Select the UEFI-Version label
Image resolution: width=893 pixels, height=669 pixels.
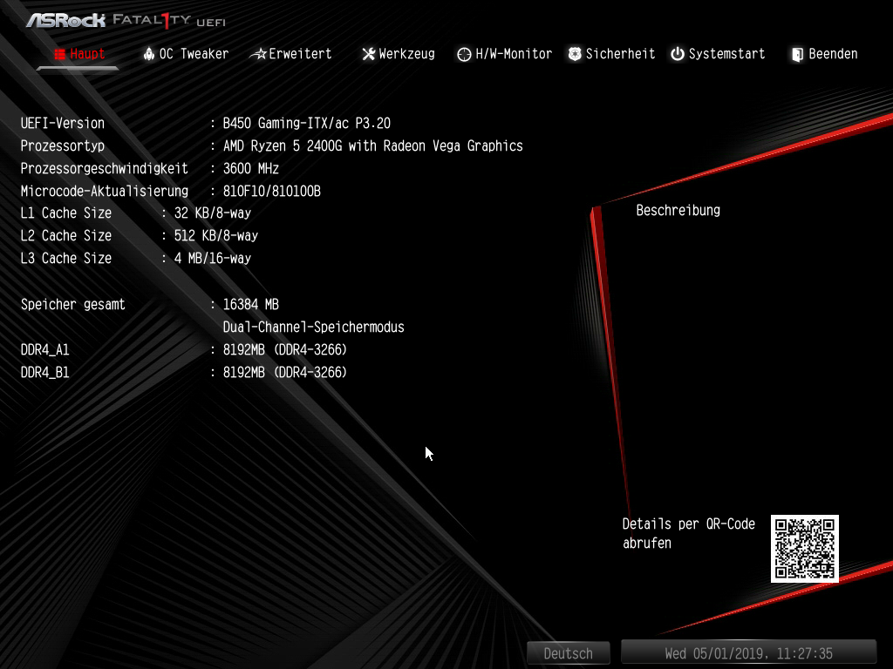point(63,124)
